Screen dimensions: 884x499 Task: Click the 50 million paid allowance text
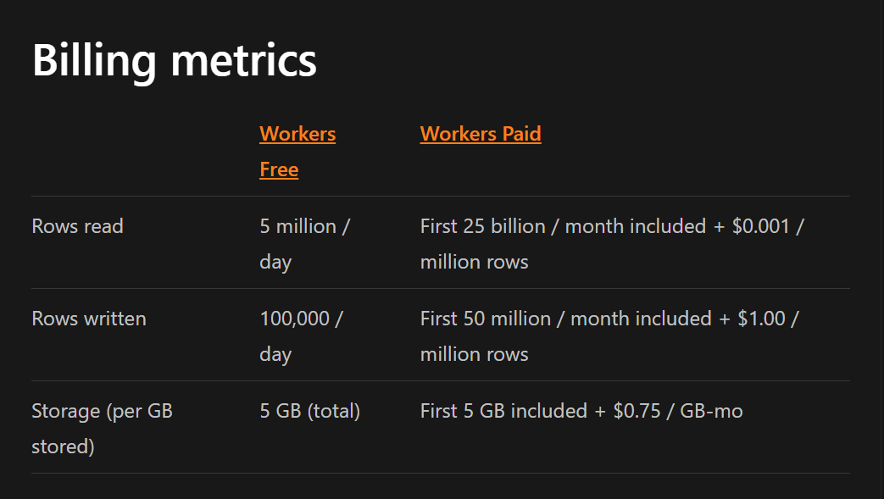507,319
